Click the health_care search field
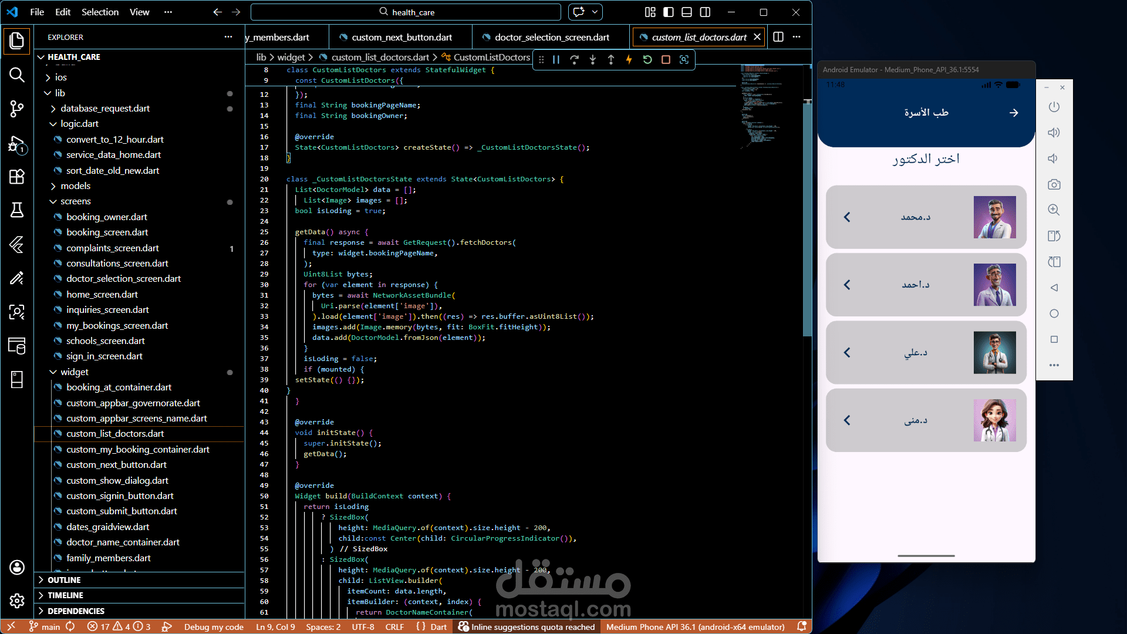This screenshot has height=634, width=1127. (406, 12)
